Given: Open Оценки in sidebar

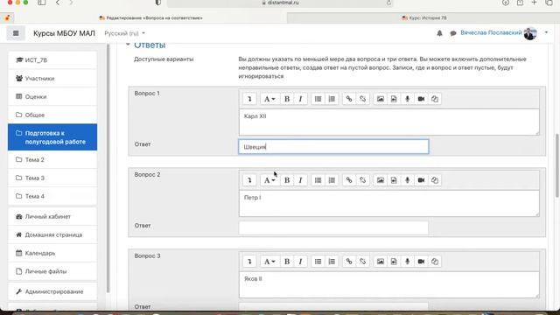Looking at the screenshot, I should click(52, 96).
